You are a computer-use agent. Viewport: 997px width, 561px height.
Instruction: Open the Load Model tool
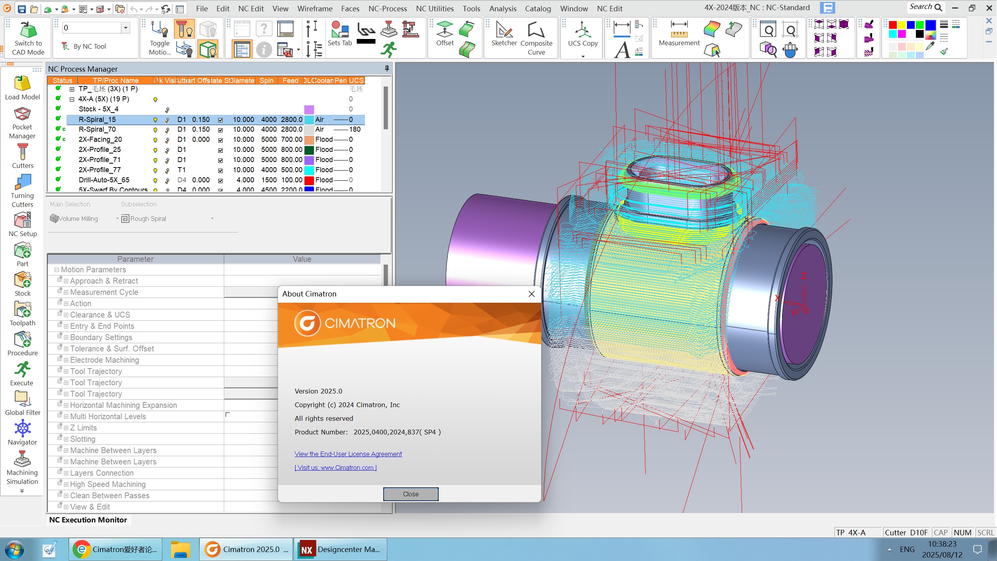click(22, 88)
